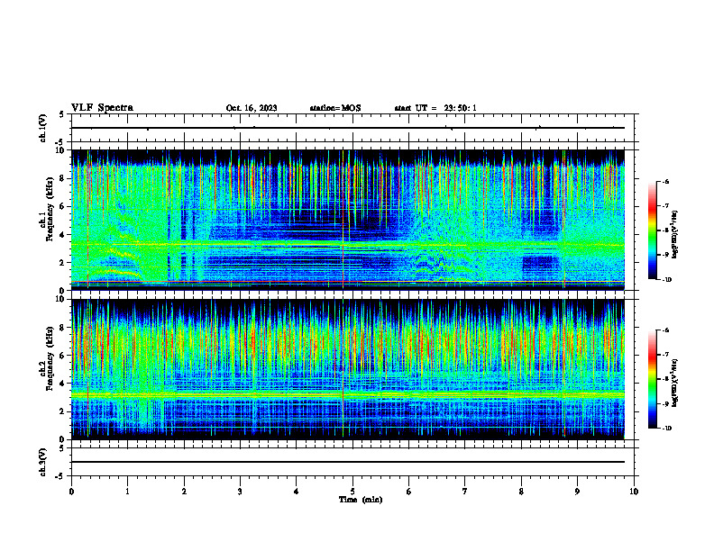Click the "ch.3(V)" waveform axis label
The width and height of the screenshot is (714, 551).
pos(43,462)
